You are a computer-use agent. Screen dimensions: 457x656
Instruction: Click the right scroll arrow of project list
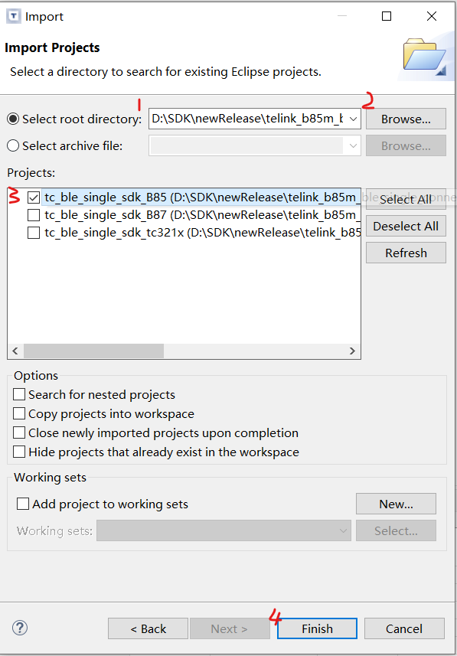click(352, 351)
